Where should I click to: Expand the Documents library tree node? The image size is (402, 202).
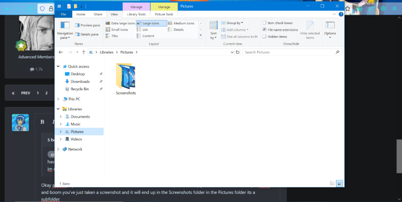coord(61,117)
